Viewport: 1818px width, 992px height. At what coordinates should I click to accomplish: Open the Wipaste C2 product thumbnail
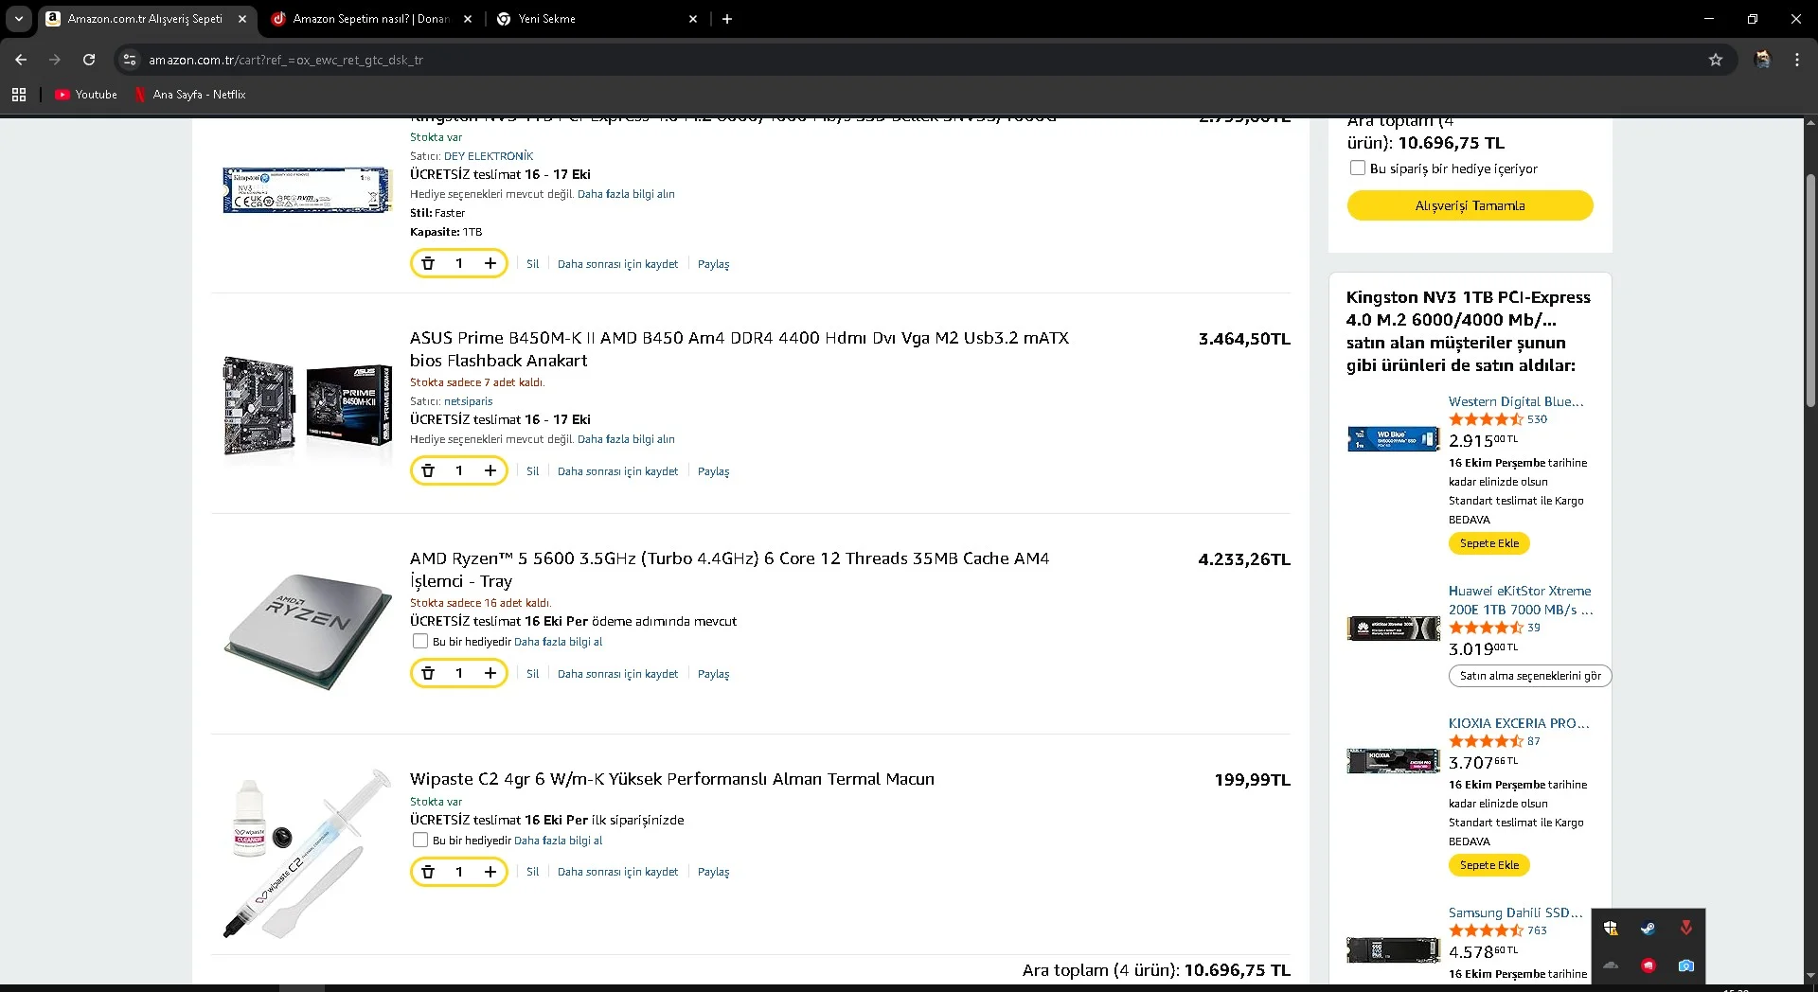308,853
